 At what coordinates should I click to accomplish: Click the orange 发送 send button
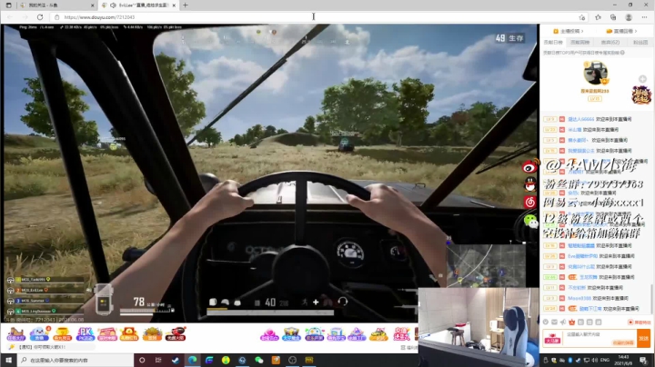coord(644,338)
